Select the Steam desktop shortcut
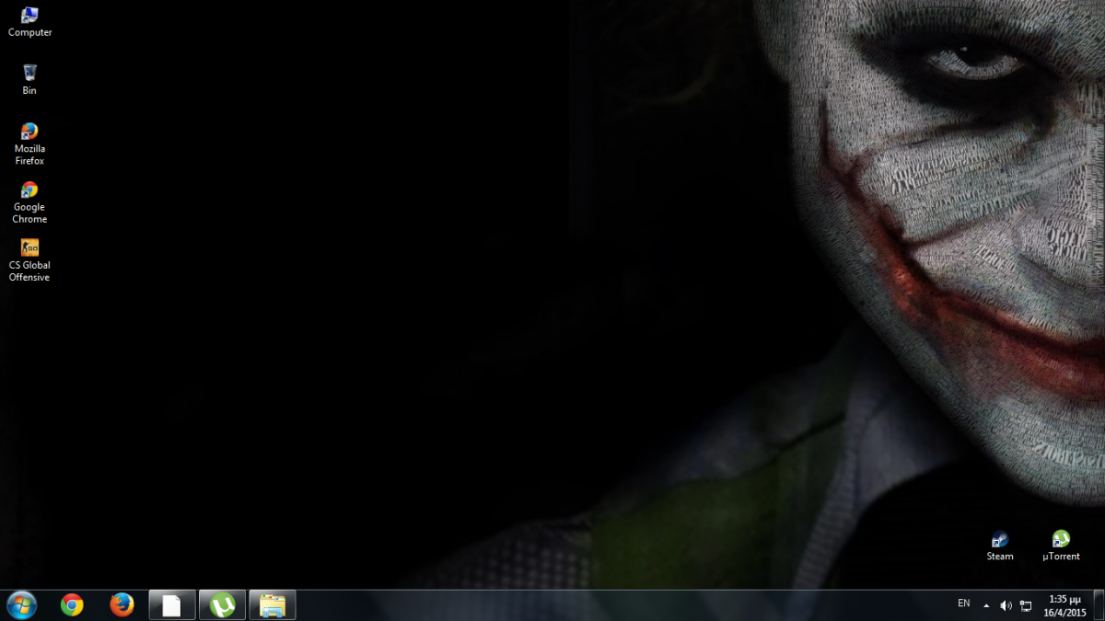The height and width of the screenshot is (621, 1105). tap(1000, 546)
